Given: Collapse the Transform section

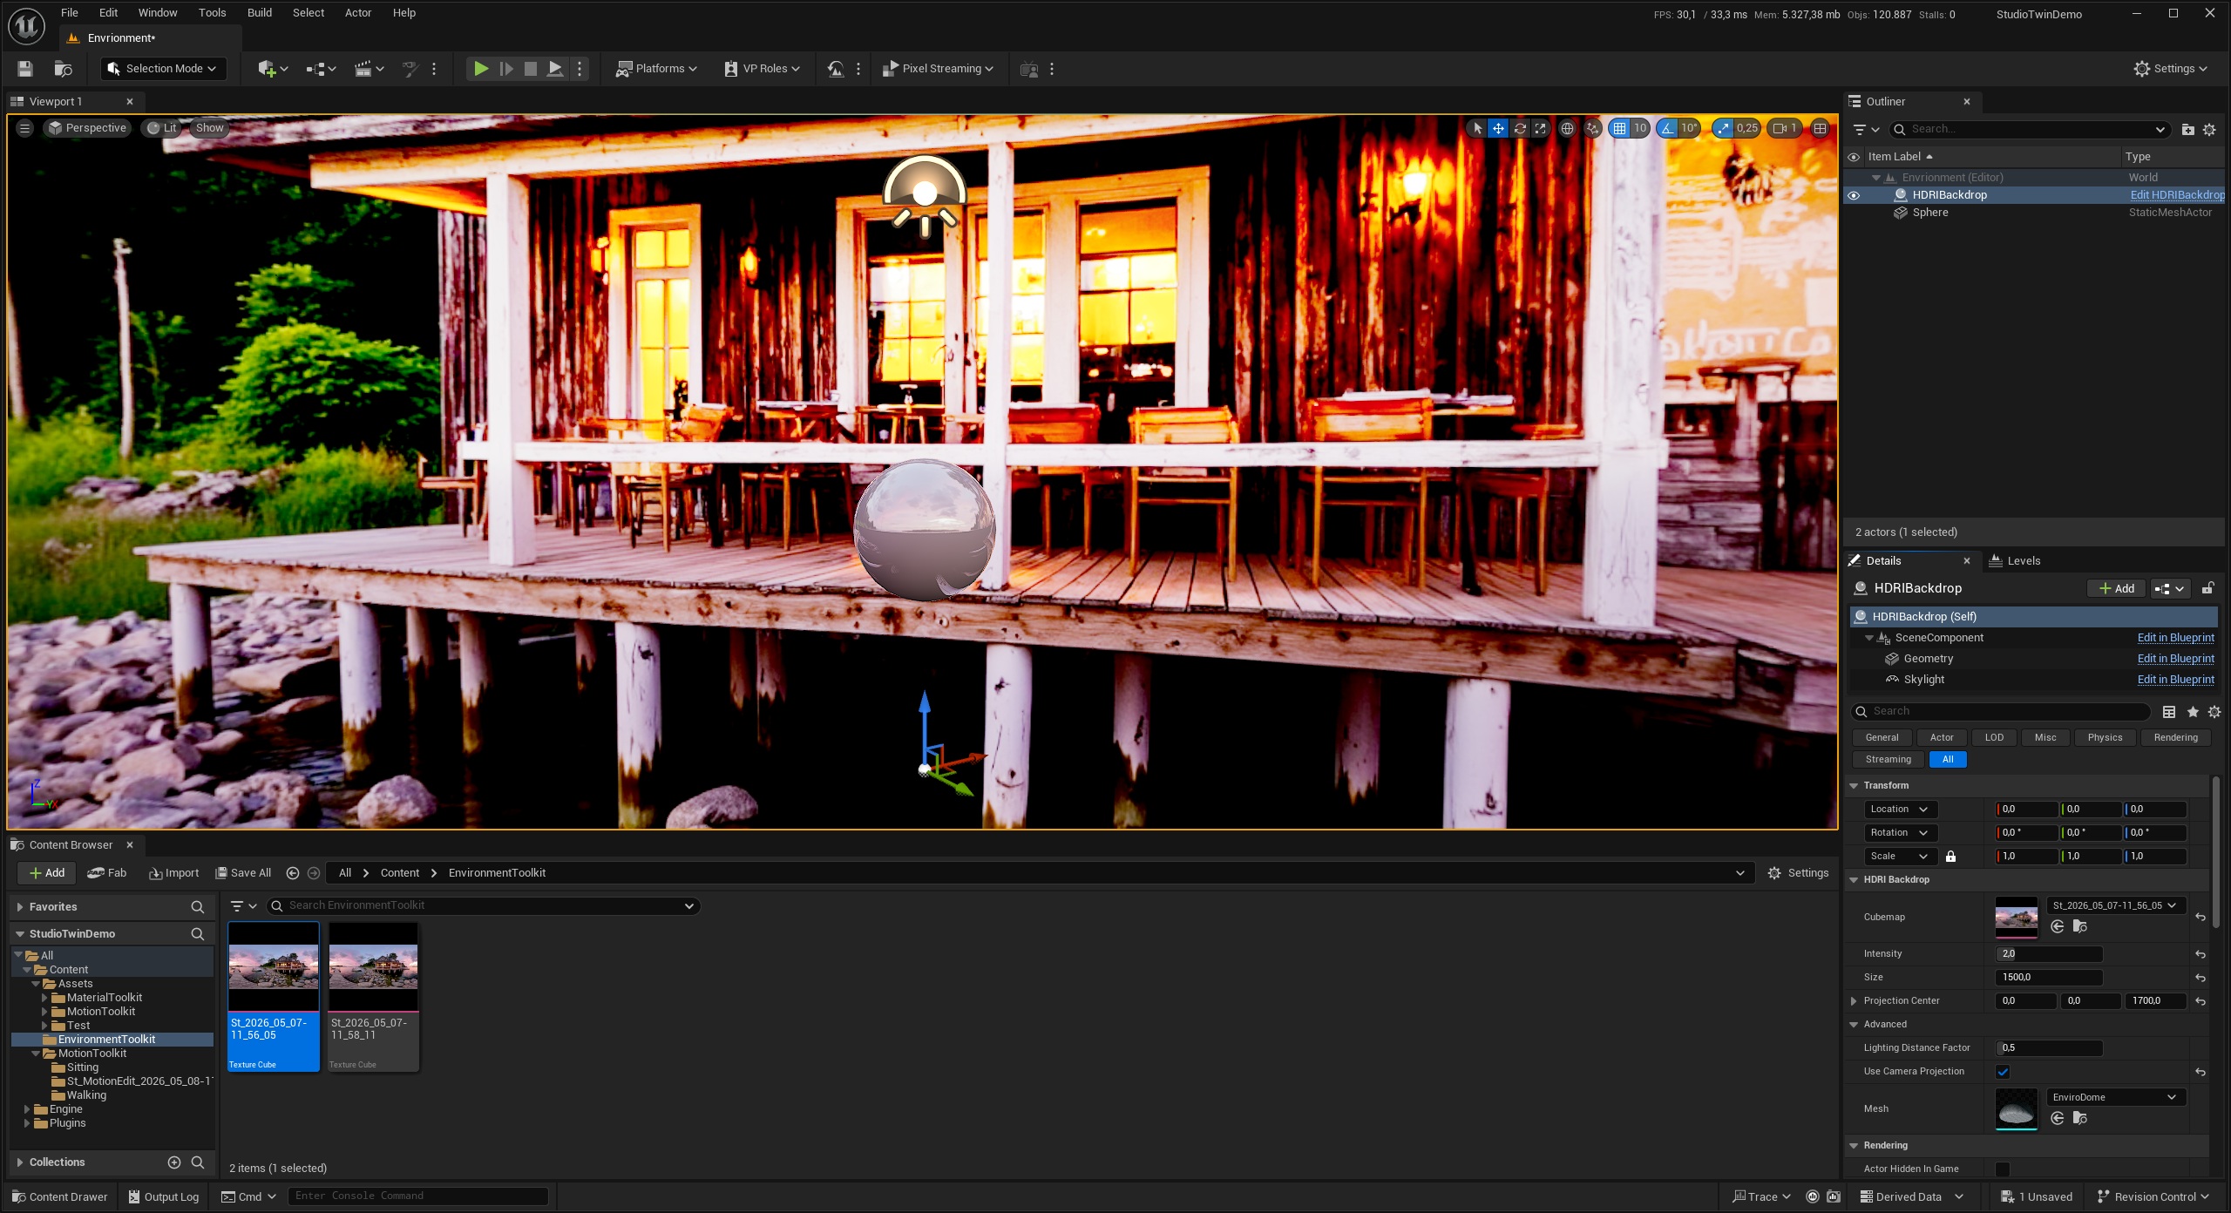Looking at the screenshot, I should click(1855, 786).
